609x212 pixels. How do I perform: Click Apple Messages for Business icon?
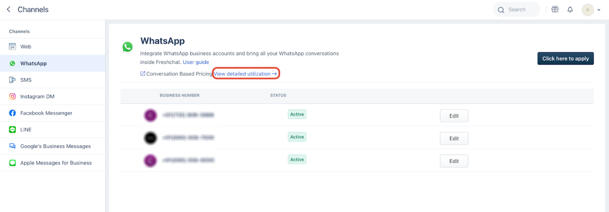[12, 163]
